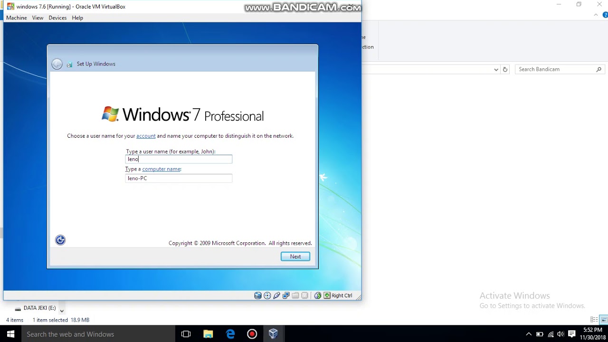Collapse the Explorer ribbon chevron

tap(596, 15)
